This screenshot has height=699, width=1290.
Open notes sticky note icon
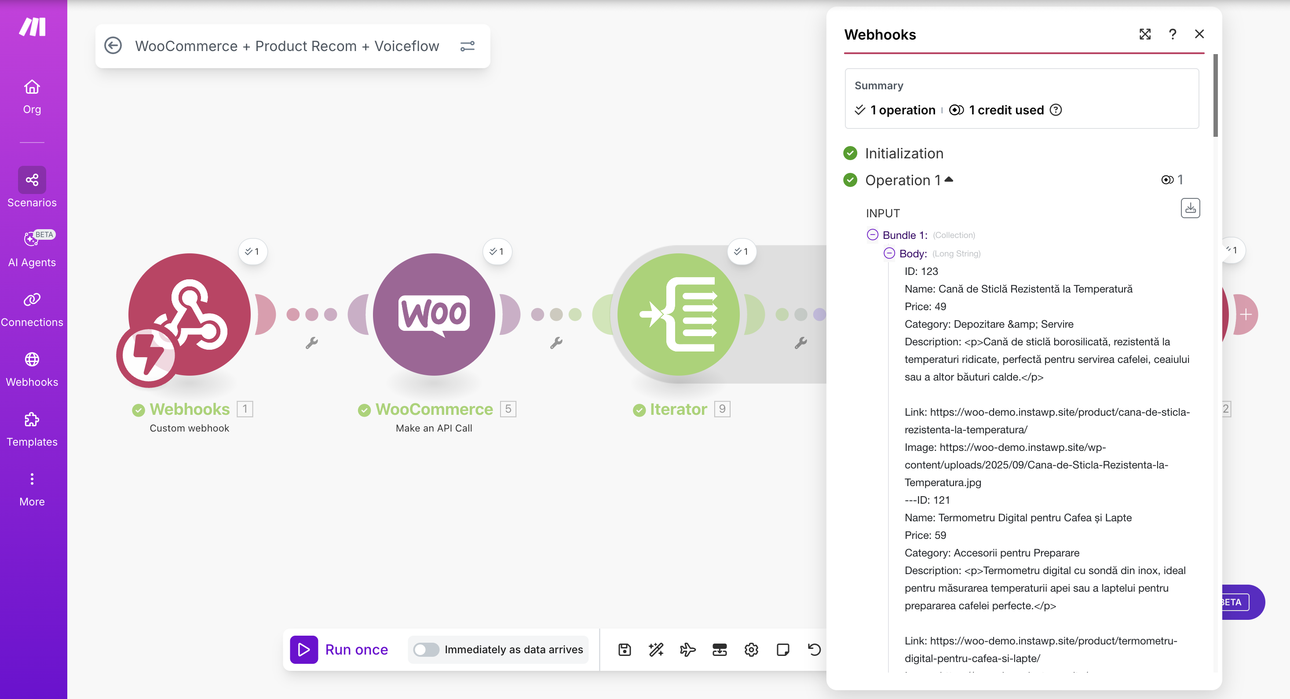click(783, 649)
